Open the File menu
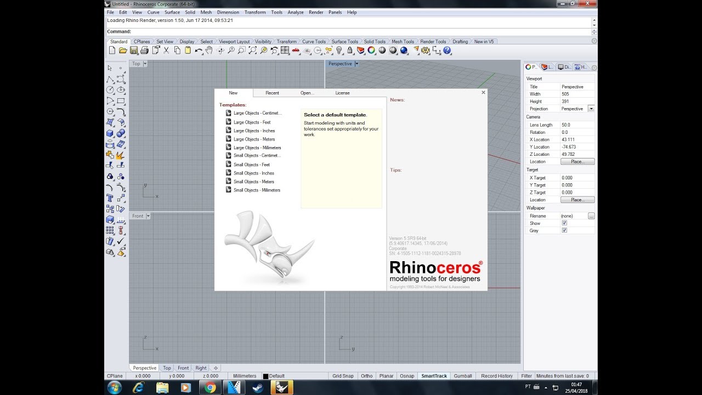This screenshot has width=702, height=395. tap(111, 12)
